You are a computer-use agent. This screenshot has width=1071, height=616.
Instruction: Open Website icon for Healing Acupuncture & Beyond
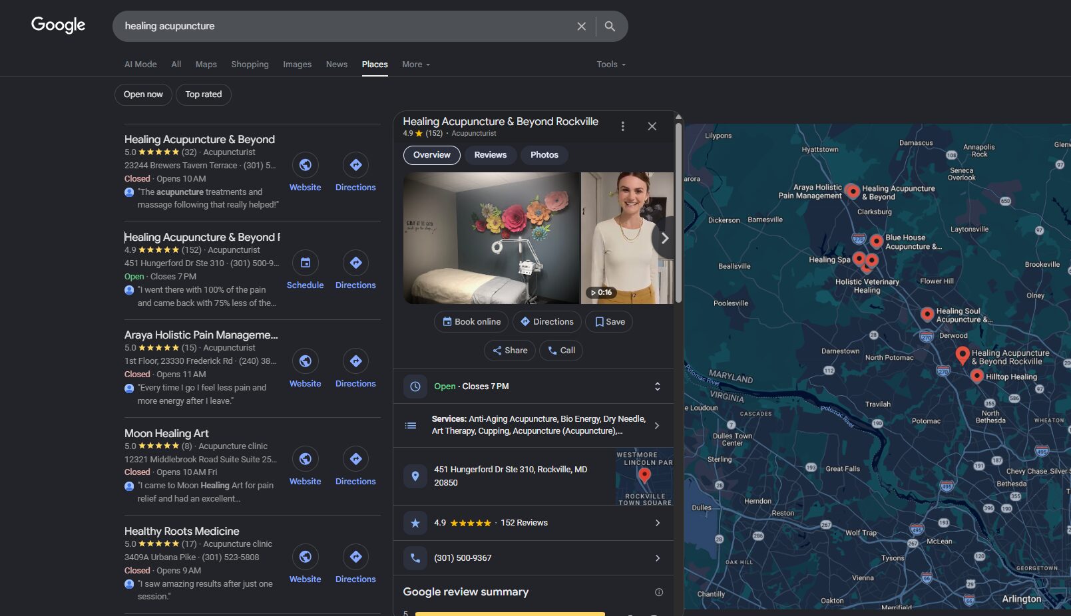tap(305, 165)
